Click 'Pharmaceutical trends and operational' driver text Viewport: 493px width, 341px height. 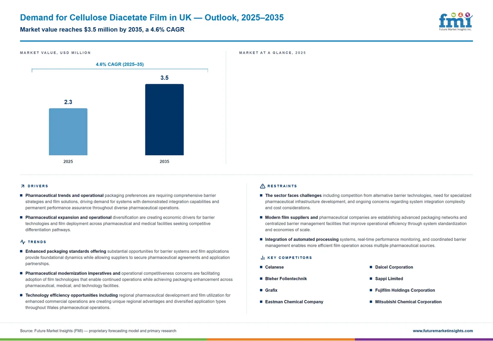(x=65, y=195)
